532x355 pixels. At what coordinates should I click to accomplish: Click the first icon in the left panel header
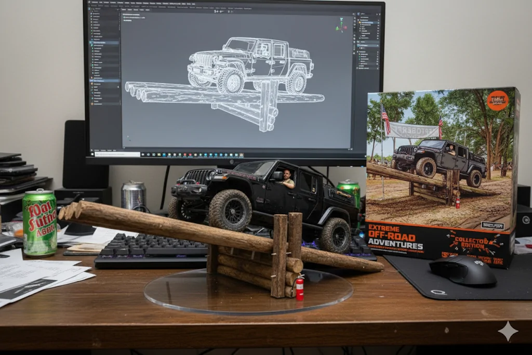click(x=89, y=9)
